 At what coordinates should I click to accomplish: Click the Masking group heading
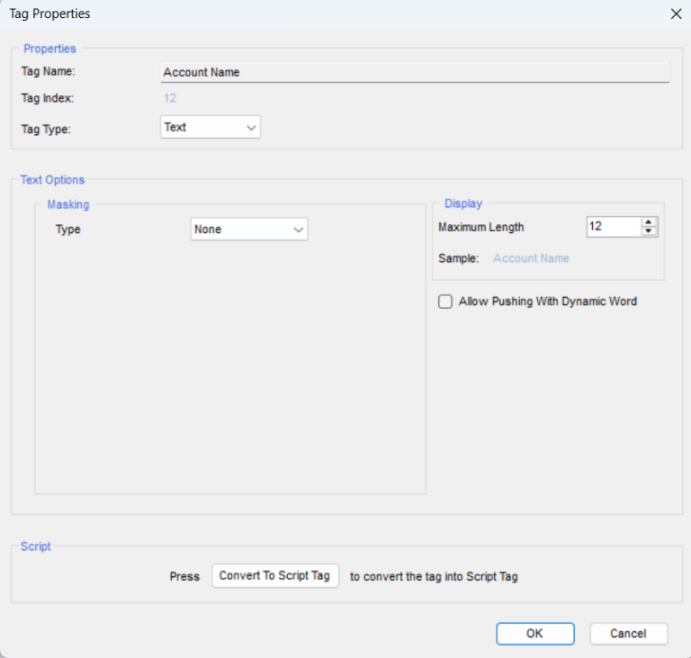[68, 205]
